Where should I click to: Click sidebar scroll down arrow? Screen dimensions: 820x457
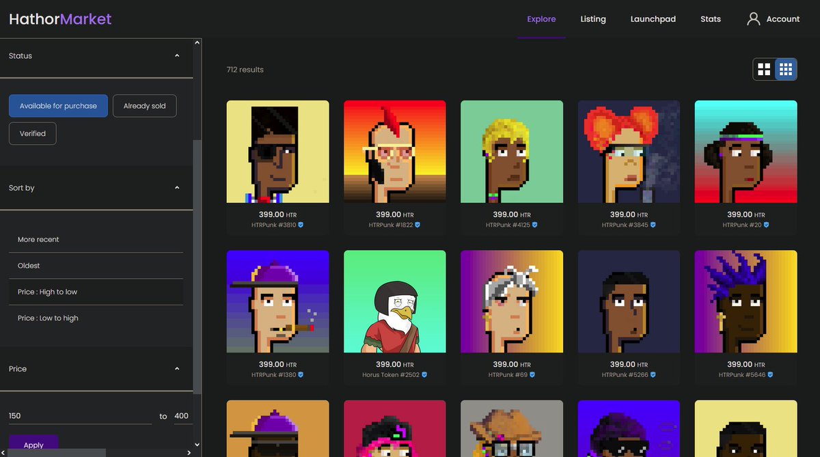pyautogui.click(x=197, y=444)
